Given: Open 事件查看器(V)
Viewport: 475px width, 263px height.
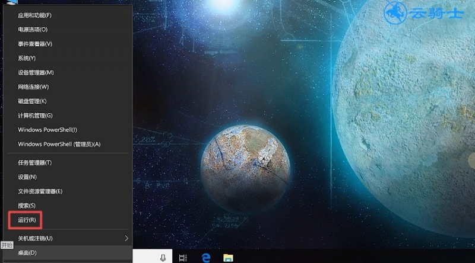Looking at the screenshot, I should pos(68,44).
